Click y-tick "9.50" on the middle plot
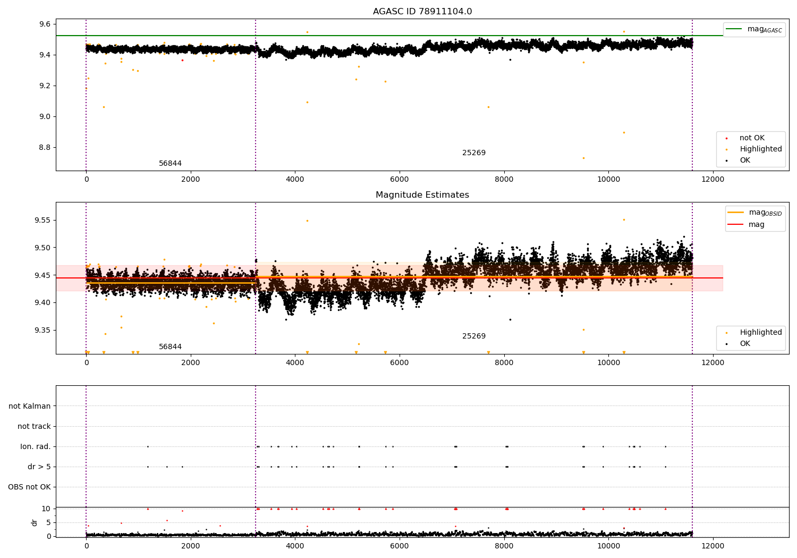Viewport: 797px width, 558px height. click(x=43, y=248)
